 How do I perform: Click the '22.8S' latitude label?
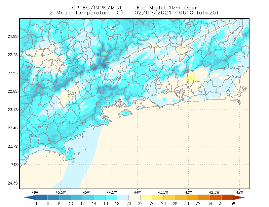(x=12, y=91)
